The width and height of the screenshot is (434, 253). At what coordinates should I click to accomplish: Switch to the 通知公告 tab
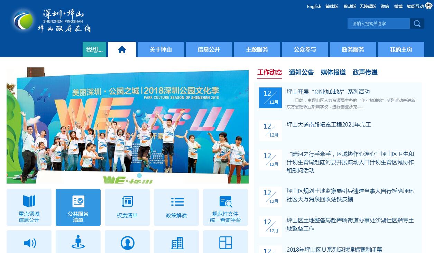click(x=301, y=72)
